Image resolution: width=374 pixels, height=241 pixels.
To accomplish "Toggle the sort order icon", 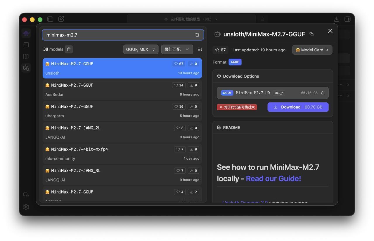I will tap(200, 49).
